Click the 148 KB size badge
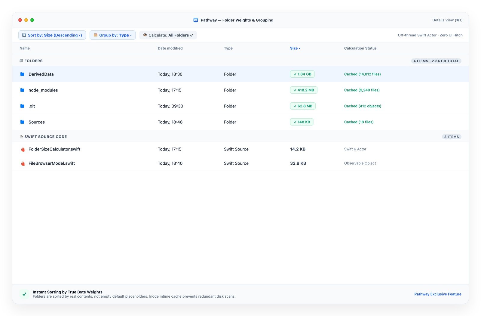The height and width of the screenshot is (316, 481). point(302,122)
